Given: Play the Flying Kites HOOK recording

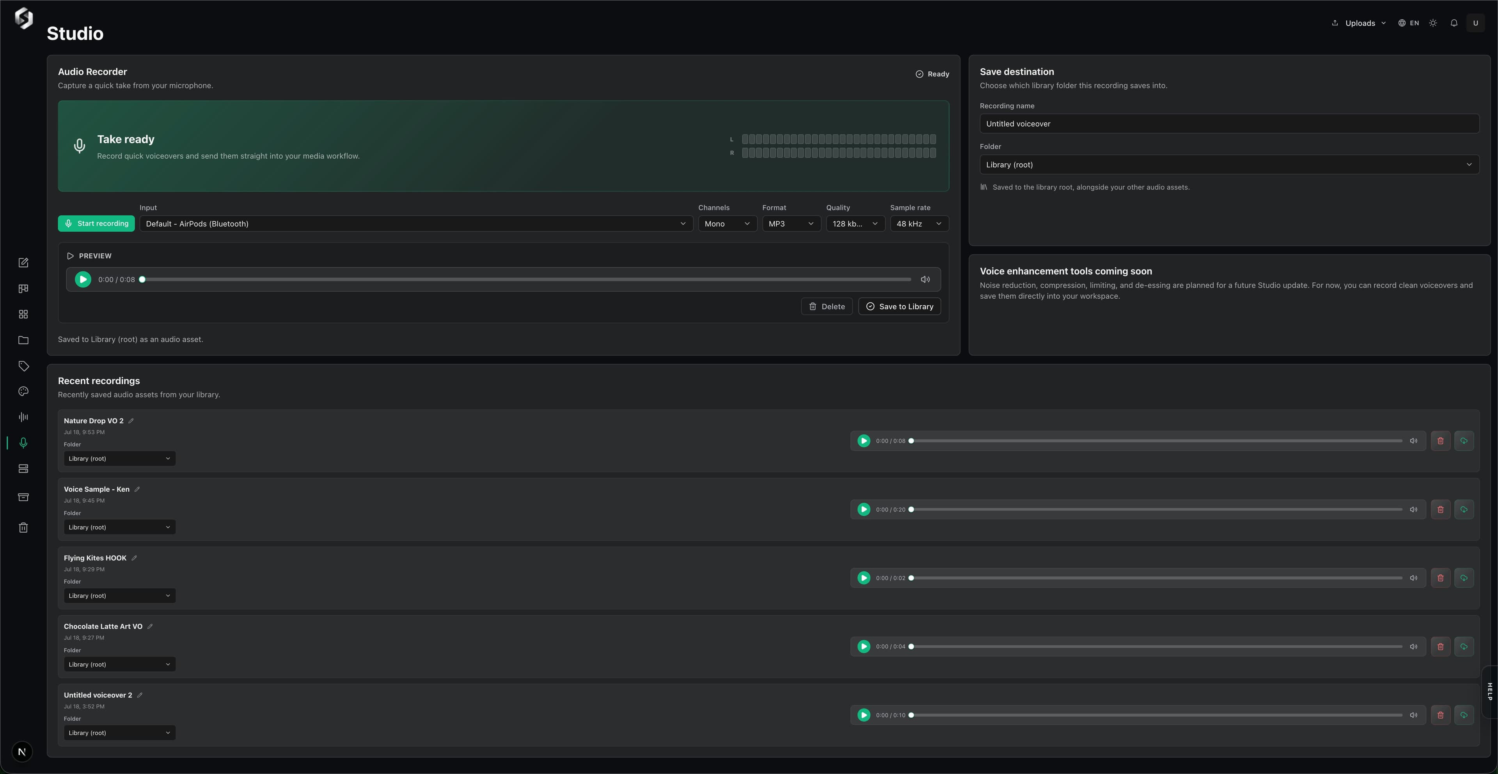Looking at the screenshot, I should click(864, 578).
